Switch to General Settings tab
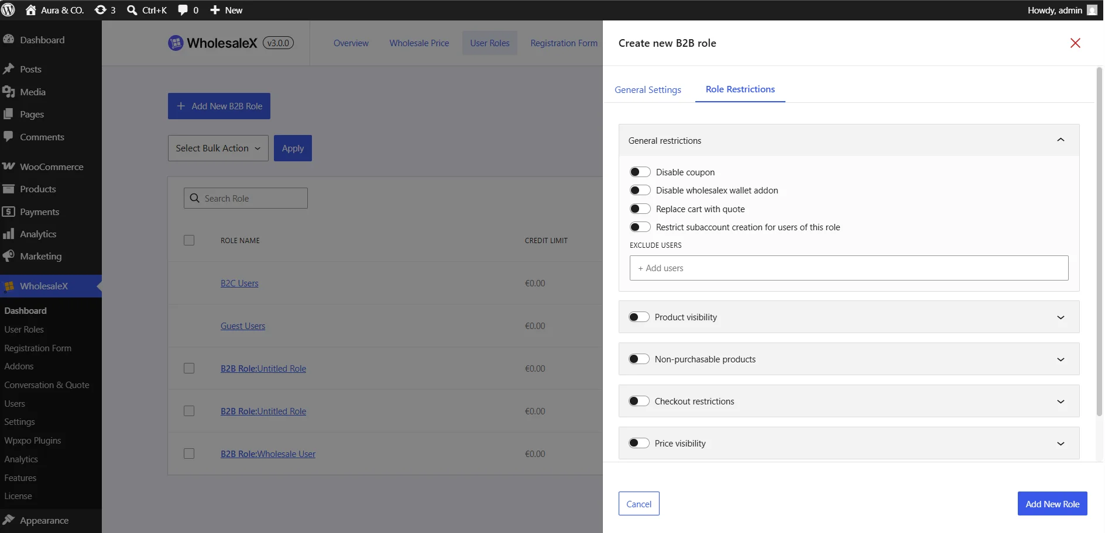Viewport: 1105px width, 533px height. pos(648,89)
